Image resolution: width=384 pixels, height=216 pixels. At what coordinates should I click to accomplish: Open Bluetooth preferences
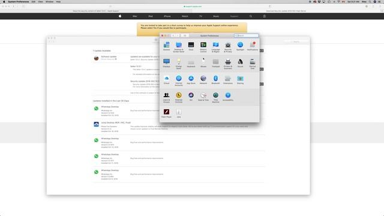pos(215,80)
